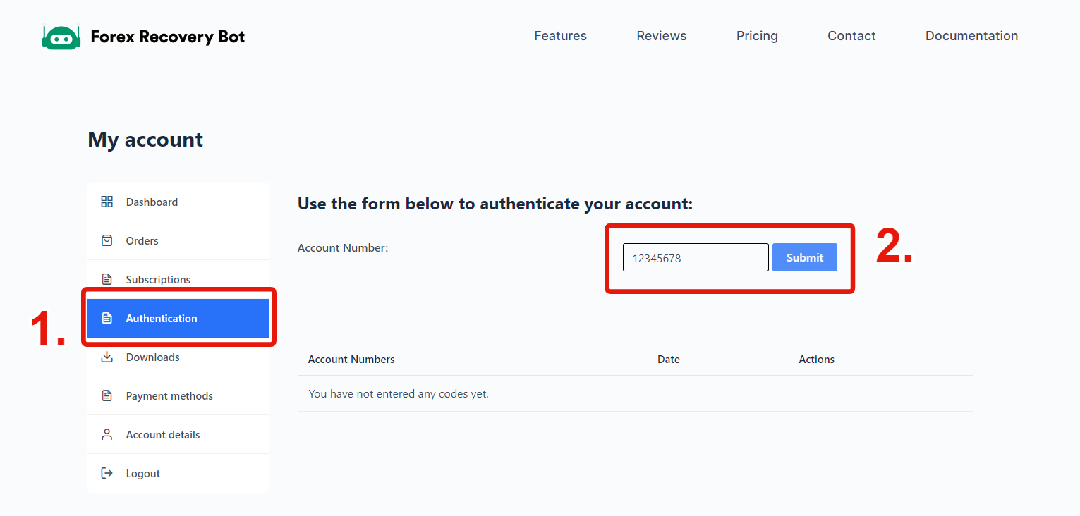Open Account details in sidebar
The image size is (1080, 516).
[178, 434]
